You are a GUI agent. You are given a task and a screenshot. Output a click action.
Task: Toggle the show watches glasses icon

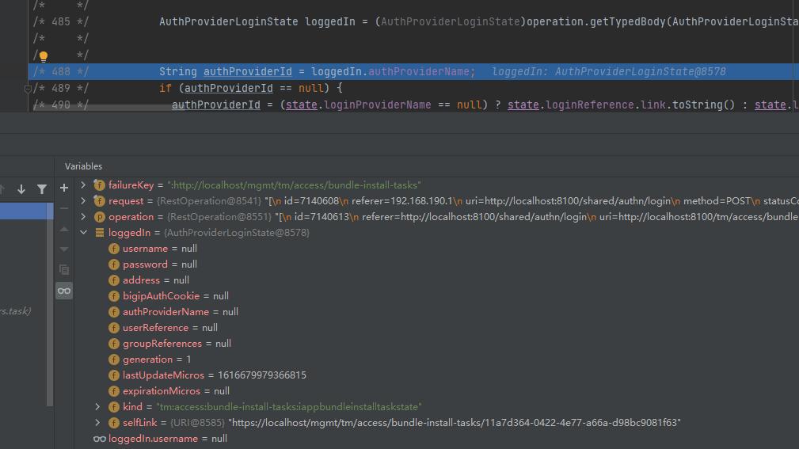[x=63, y=291]
